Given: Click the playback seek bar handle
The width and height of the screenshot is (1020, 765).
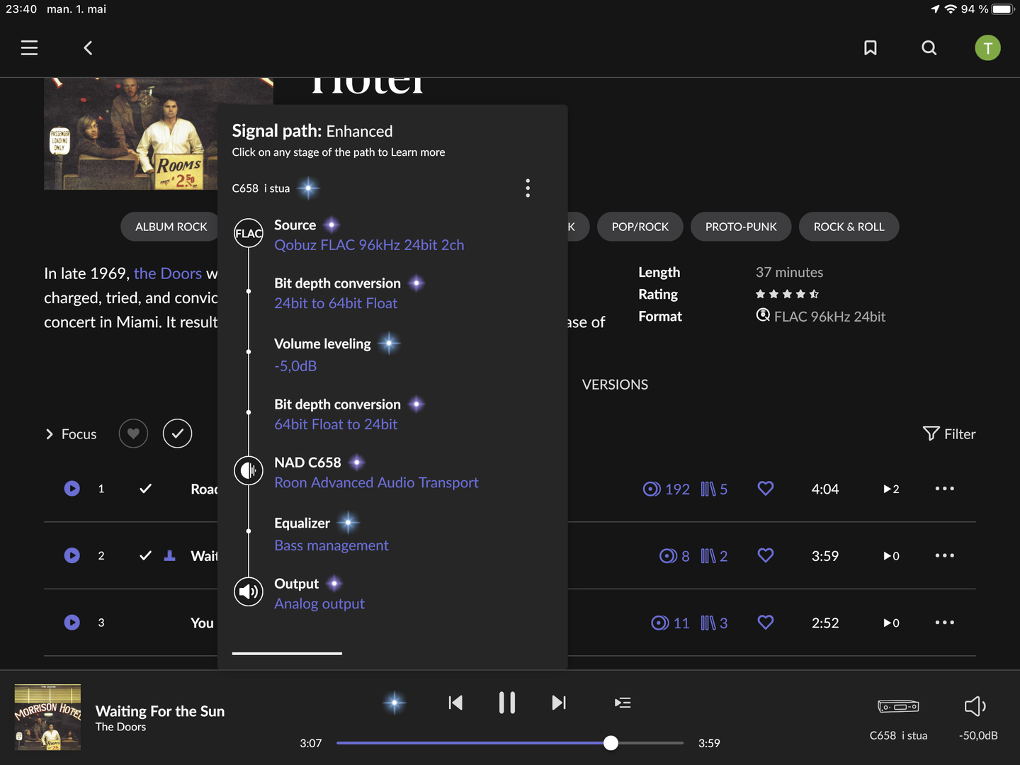Looking at the screenshot, I should 611,743.
